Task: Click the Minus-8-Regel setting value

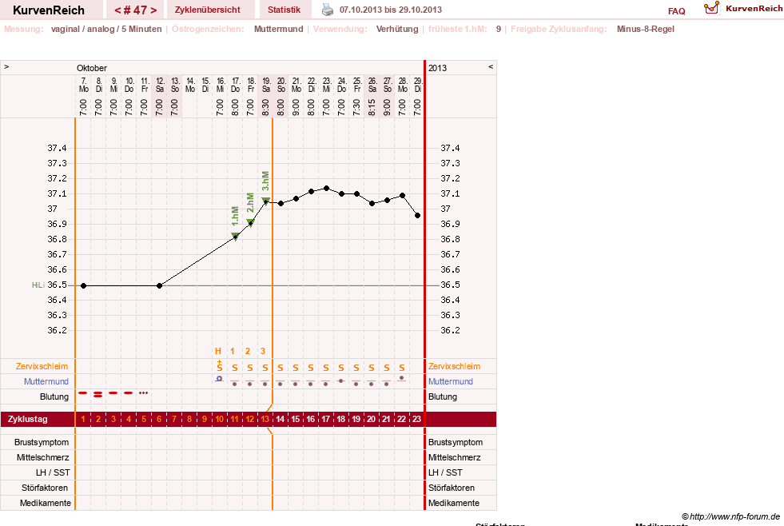Action: 646,29
